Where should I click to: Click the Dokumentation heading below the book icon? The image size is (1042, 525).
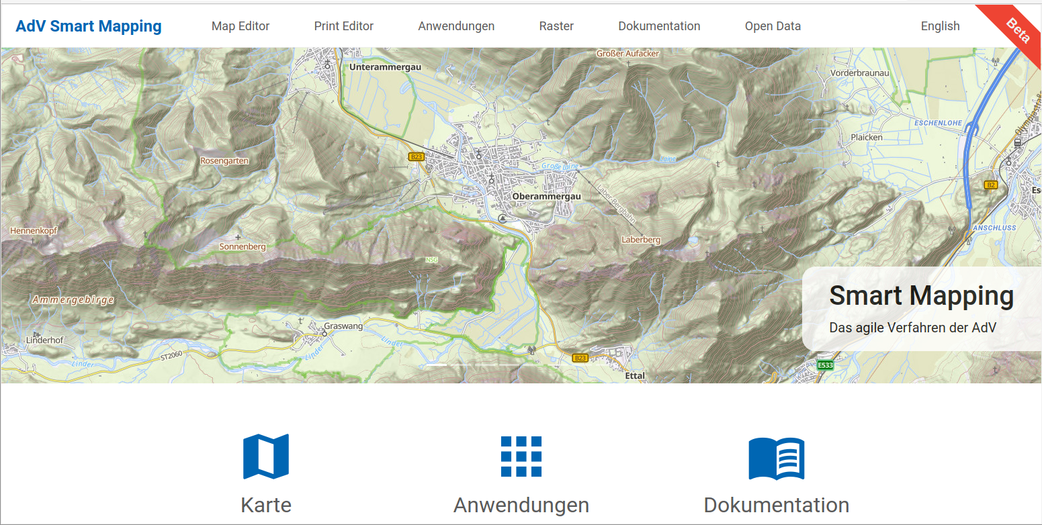pyautogui.click(x=777, y=505)
